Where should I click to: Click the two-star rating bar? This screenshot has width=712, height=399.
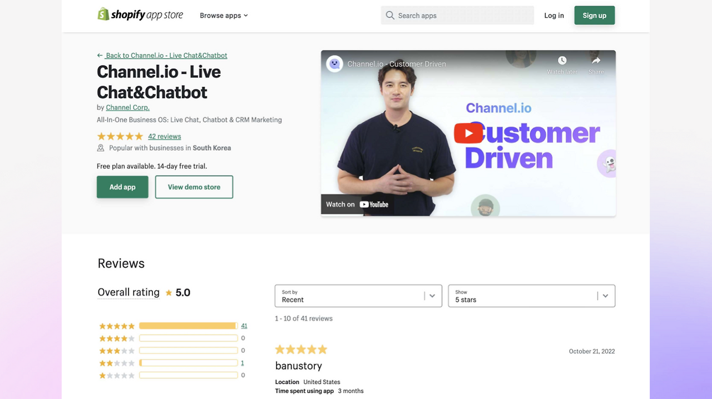point(189,363)
